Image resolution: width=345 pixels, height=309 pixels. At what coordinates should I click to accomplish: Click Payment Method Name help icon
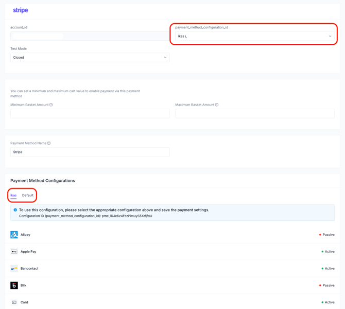(49, 143)
